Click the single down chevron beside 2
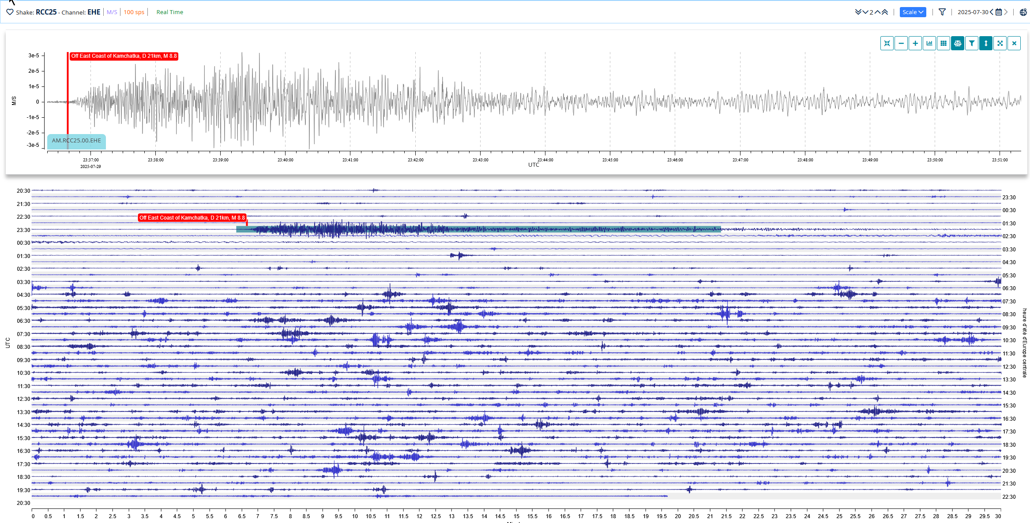Viewport: 1030px width, 523px height. click(x=865, y=12)
